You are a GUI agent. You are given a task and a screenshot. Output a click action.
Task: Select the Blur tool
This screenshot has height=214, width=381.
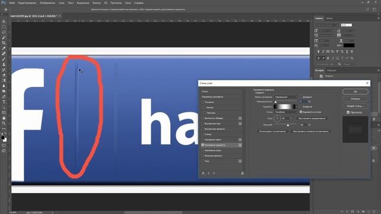coord(4,86)
